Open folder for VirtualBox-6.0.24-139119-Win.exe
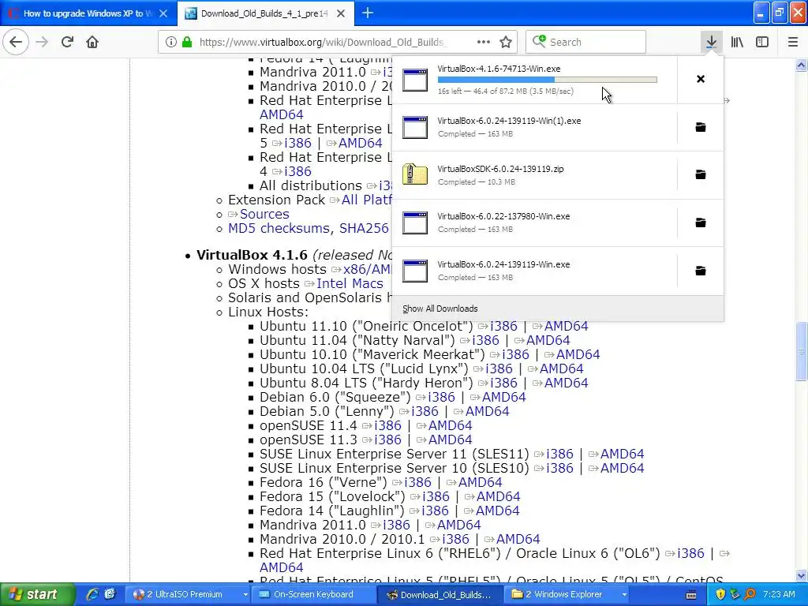808x606 pixels. click(701, 271)
